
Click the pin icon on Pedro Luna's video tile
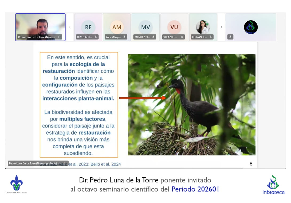(59, 37)
